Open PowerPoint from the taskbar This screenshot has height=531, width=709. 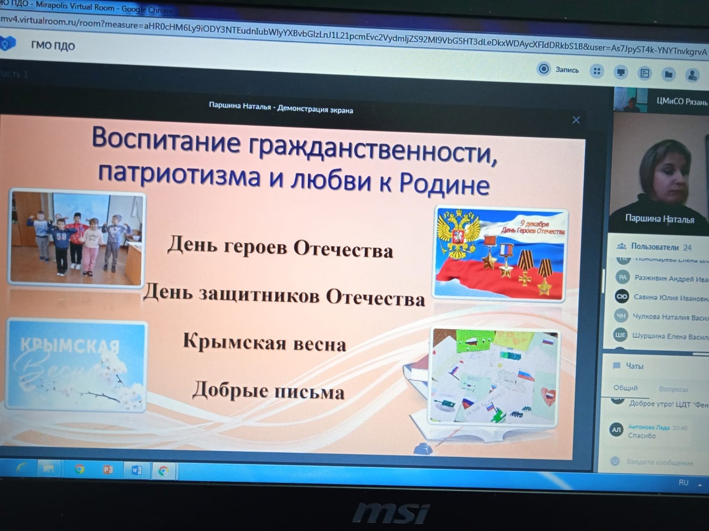pyautogui.click(x=108, y=470)
